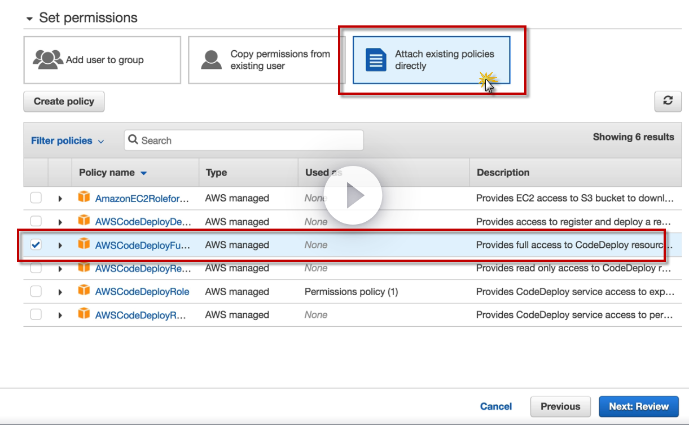Click the Create policy button
The height and width of the screenshot is (425, 689).
pyautogui.click(x=64, y=102)
